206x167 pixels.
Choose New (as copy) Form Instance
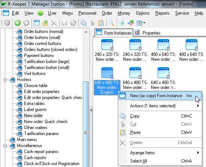click(x=160, y=96)
